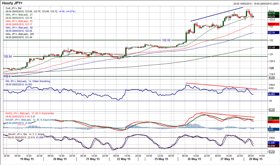Click the '25 May 15' date label
Image resolution: width=280 pixels, height=165 pixels.
tap(161, 159)
